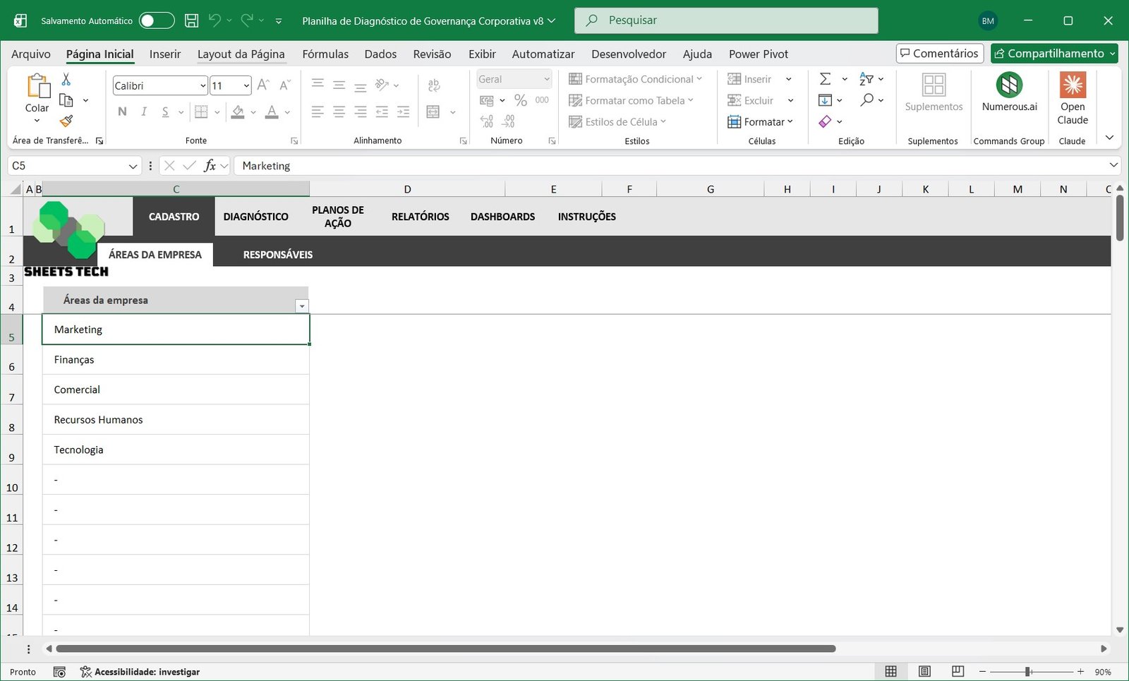This screenshot has height=681, width=1129.
Task: Toggle Salvamento Automático switch
Action: coord(156,20)
